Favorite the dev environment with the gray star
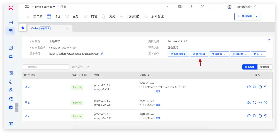 tap(67, 28)
